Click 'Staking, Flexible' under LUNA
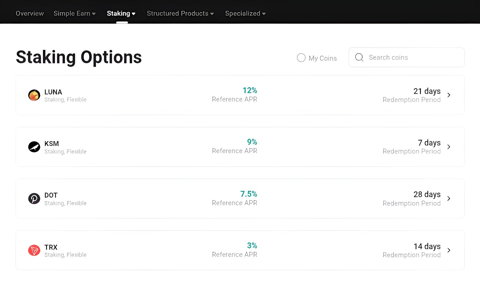Screen dimensions: 480x282 (65, 99)
